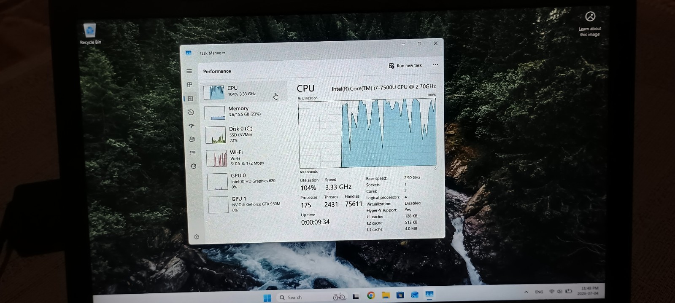
Task: Open the App history page icon
Action: point(191,112)
